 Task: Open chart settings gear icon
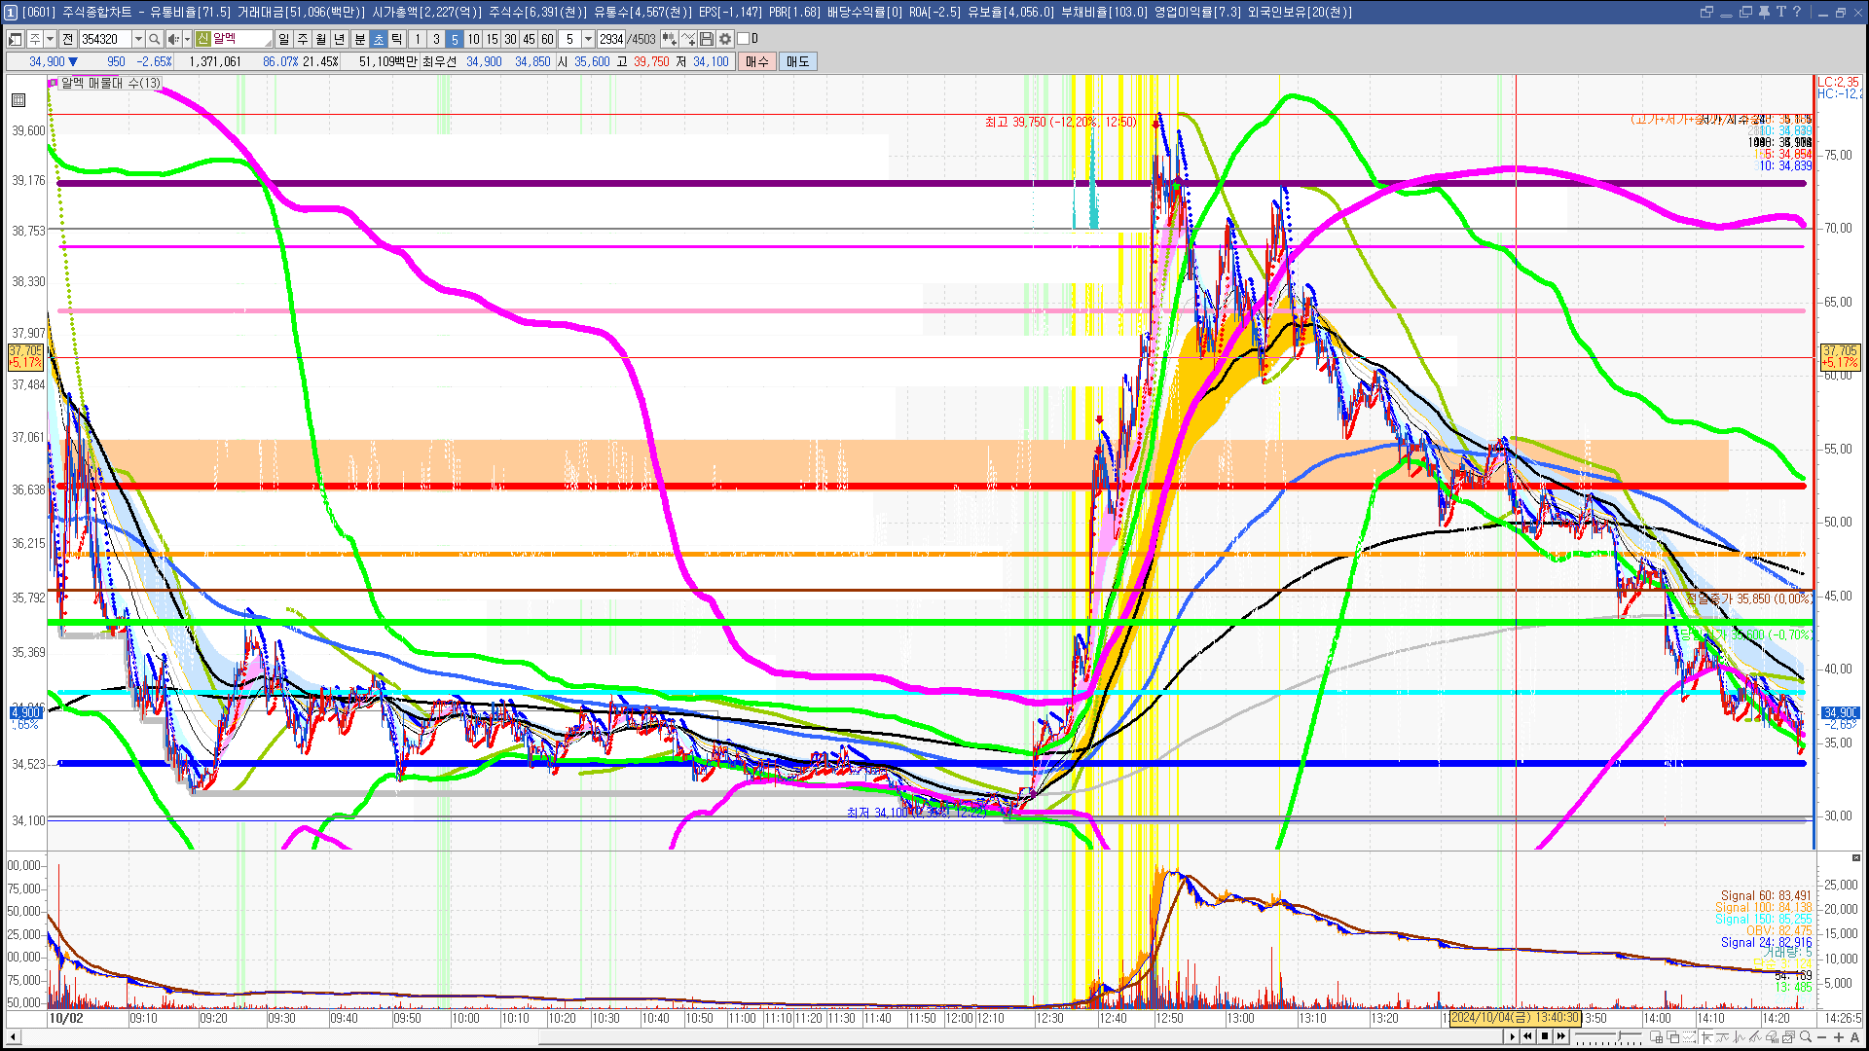coord(725,39)
